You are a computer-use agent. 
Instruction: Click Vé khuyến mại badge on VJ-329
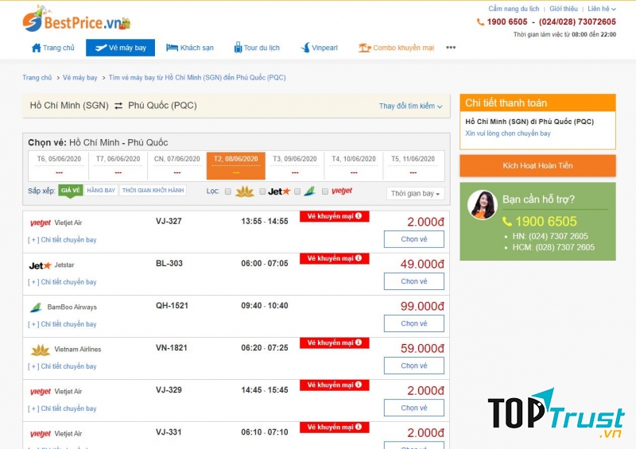pos(334,385)
